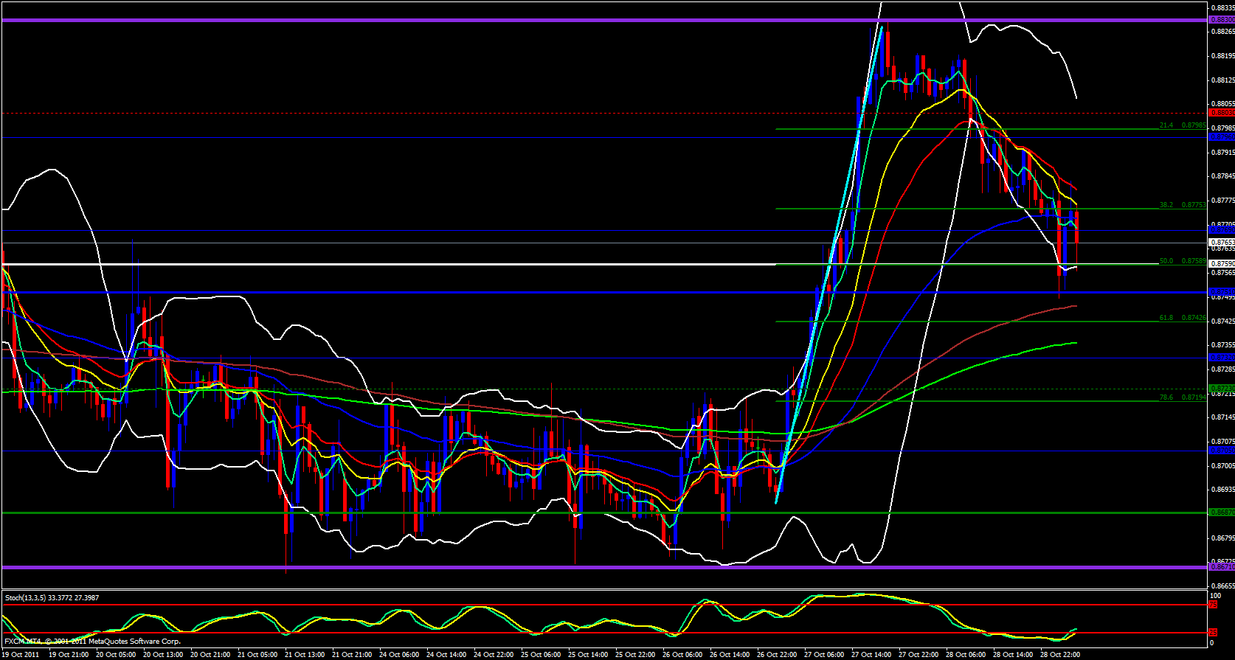The height and width of the screenshot is (660, 1235).
Task: Click the red 25 stochastic level tag
Action: [1214, 633]
